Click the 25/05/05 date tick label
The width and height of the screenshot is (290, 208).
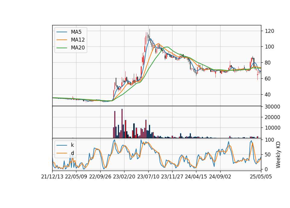[261, 177]
